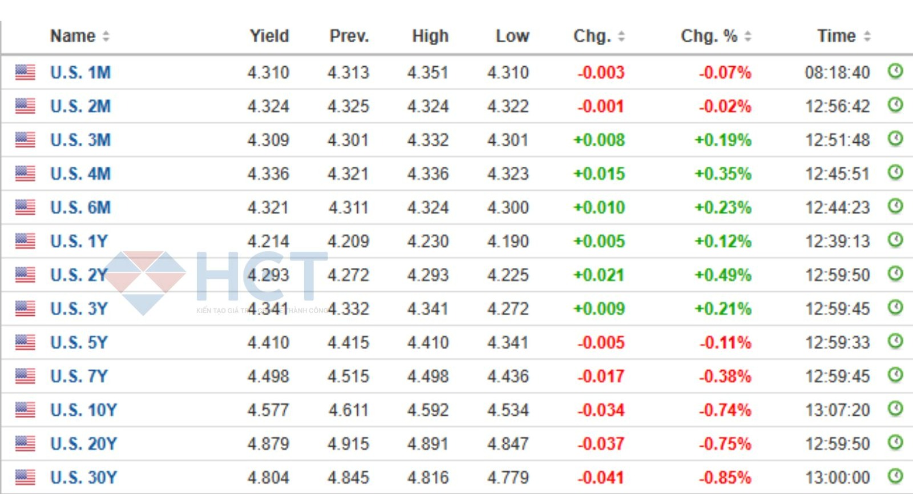Sort by Chg. column sort arrows
Viewport: 913px width, 494px height.
621,37
